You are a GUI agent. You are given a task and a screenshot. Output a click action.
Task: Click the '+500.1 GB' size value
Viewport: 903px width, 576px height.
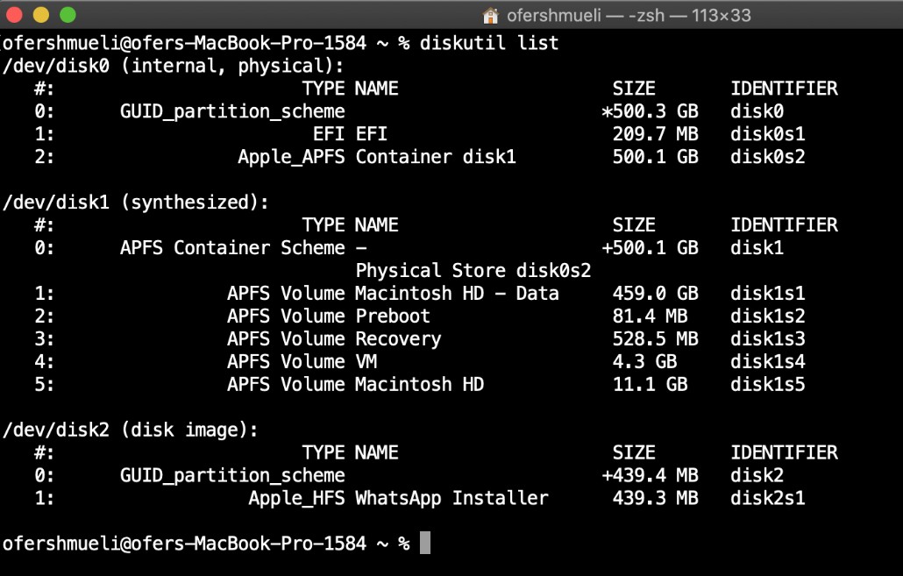click(x=650, y=248)
